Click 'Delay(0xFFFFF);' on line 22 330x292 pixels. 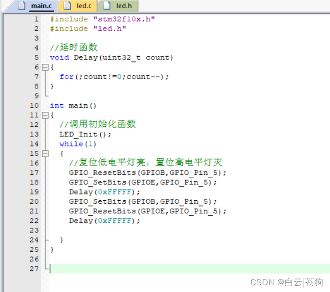105,221
